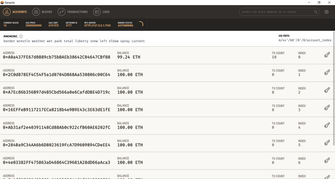Show private key for account index 0
The image size is (335, 179).
pos(327,55)
